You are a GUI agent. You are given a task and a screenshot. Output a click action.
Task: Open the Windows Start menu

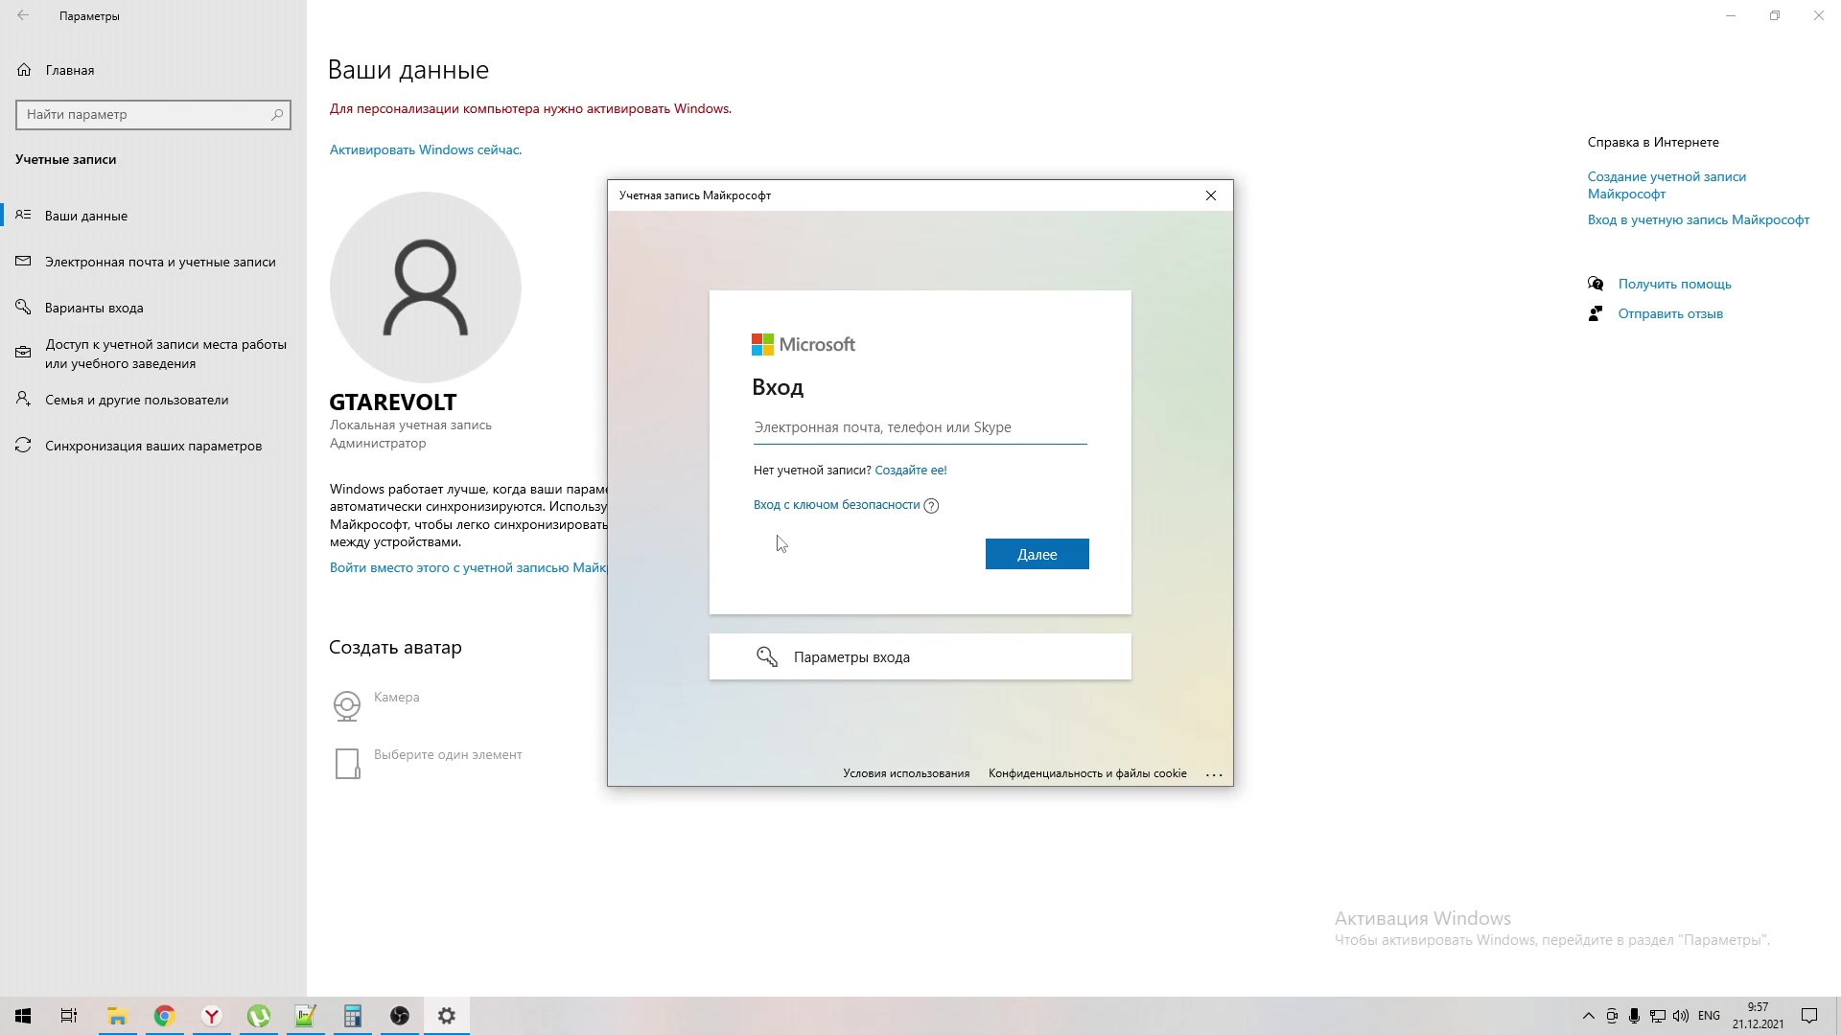point(23,1016)
